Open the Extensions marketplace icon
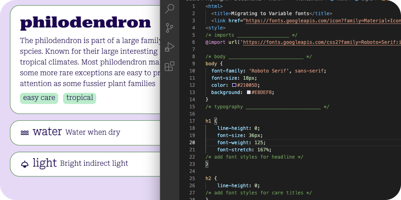 (169, 66)
